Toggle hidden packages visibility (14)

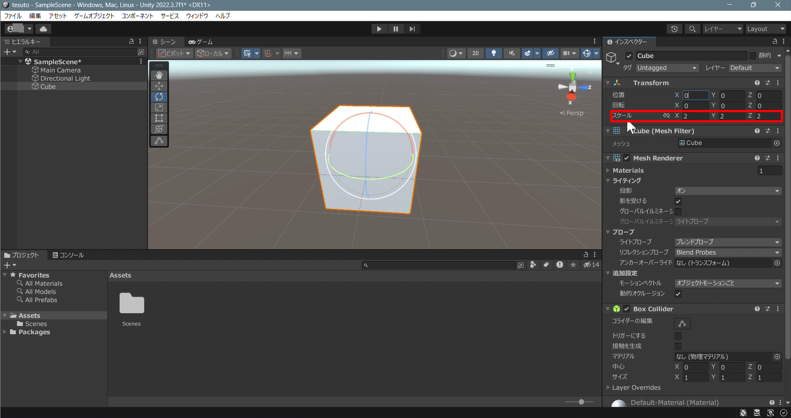pos(591,265)
